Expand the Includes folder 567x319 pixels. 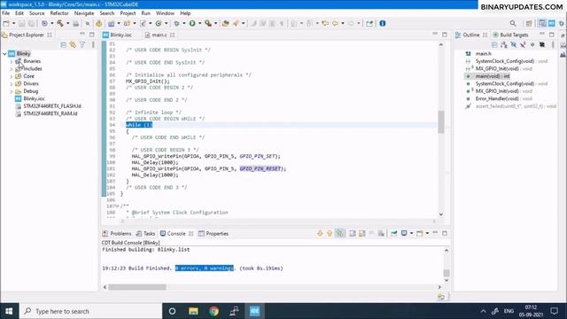tap(12, 69)
